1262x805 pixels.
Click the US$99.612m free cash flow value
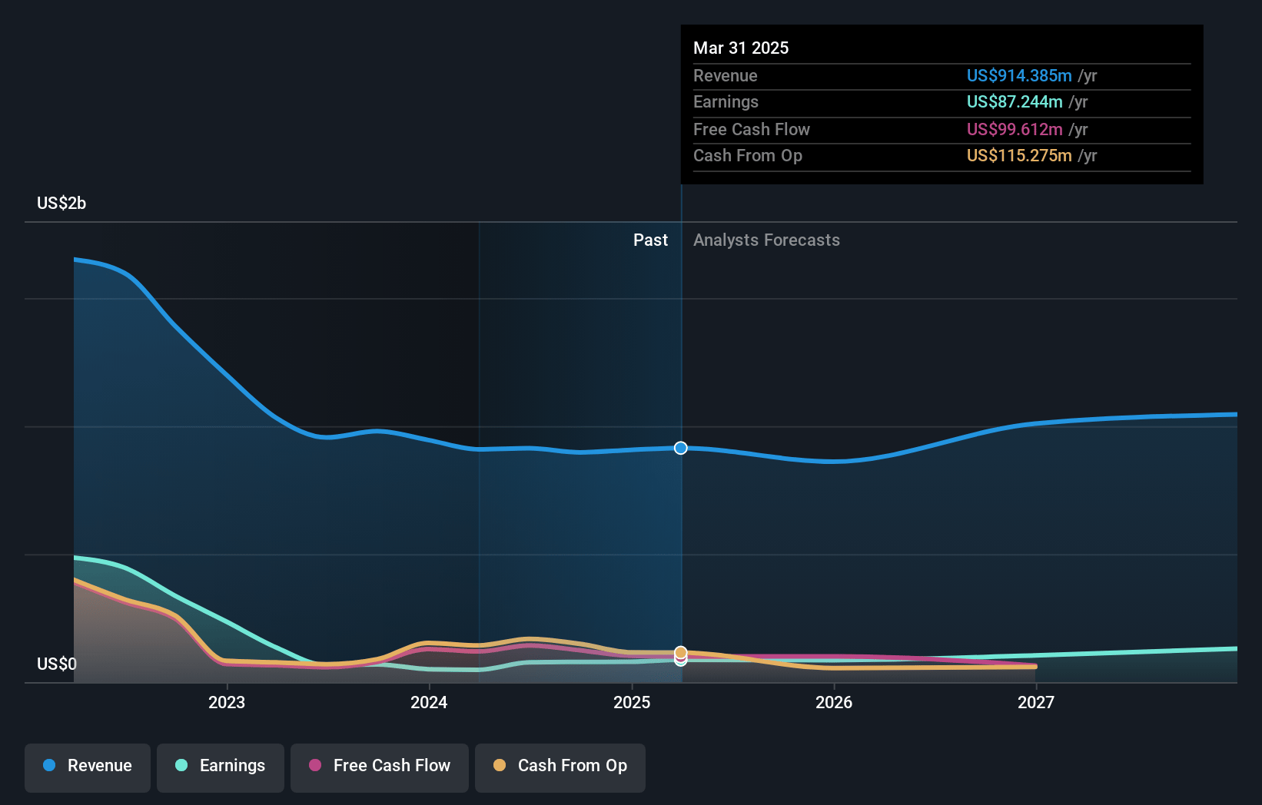click(x=1015, y=129)
